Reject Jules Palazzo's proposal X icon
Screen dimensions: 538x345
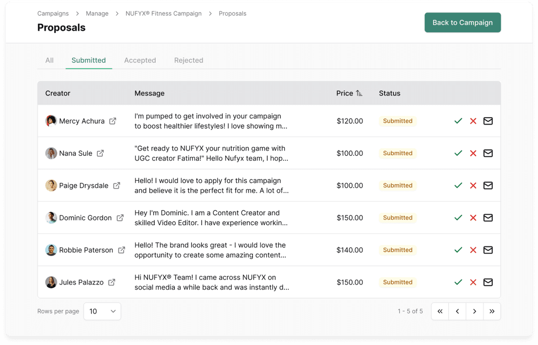(x=473, y=283)
